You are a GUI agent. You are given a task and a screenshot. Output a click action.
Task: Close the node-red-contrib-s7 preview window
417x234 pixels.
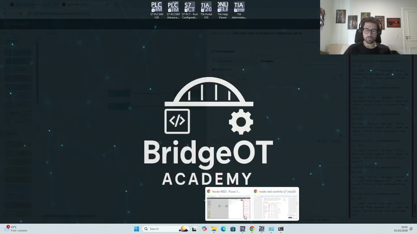pos(295,191)
